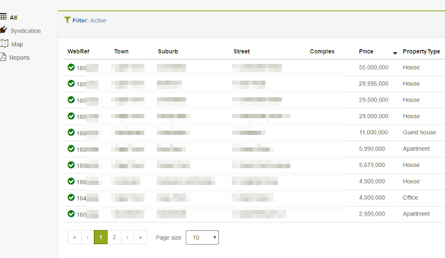Click status checkmark in 55,000,000 row
The image size is (445, 258).
pos(71,67)
